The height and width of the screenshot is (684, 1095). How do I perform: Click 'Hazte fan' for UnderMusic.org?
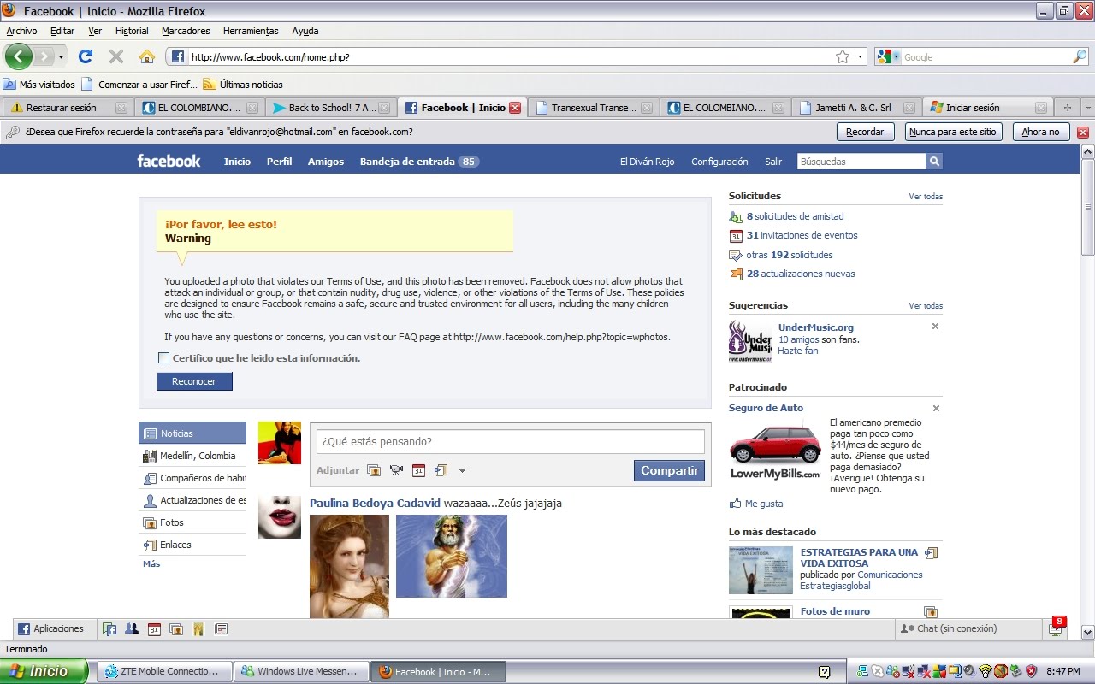pos(797,351)
